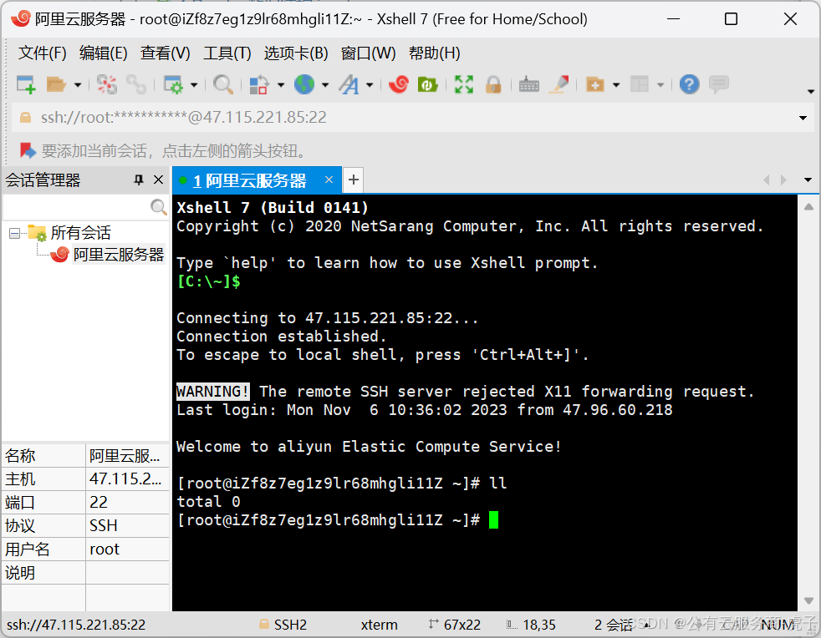This screenshot has width=821, height=638.
Task: Open the 编辑(E) menu
Action: [x=103, y=53]
